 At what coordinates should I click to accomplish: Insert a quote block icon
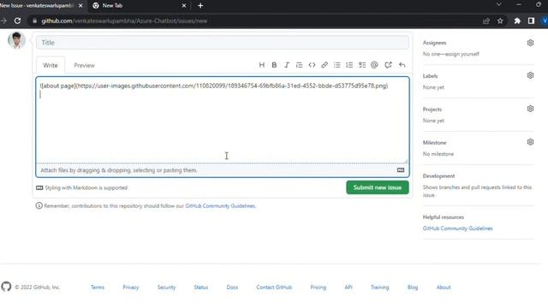(299, 65)
